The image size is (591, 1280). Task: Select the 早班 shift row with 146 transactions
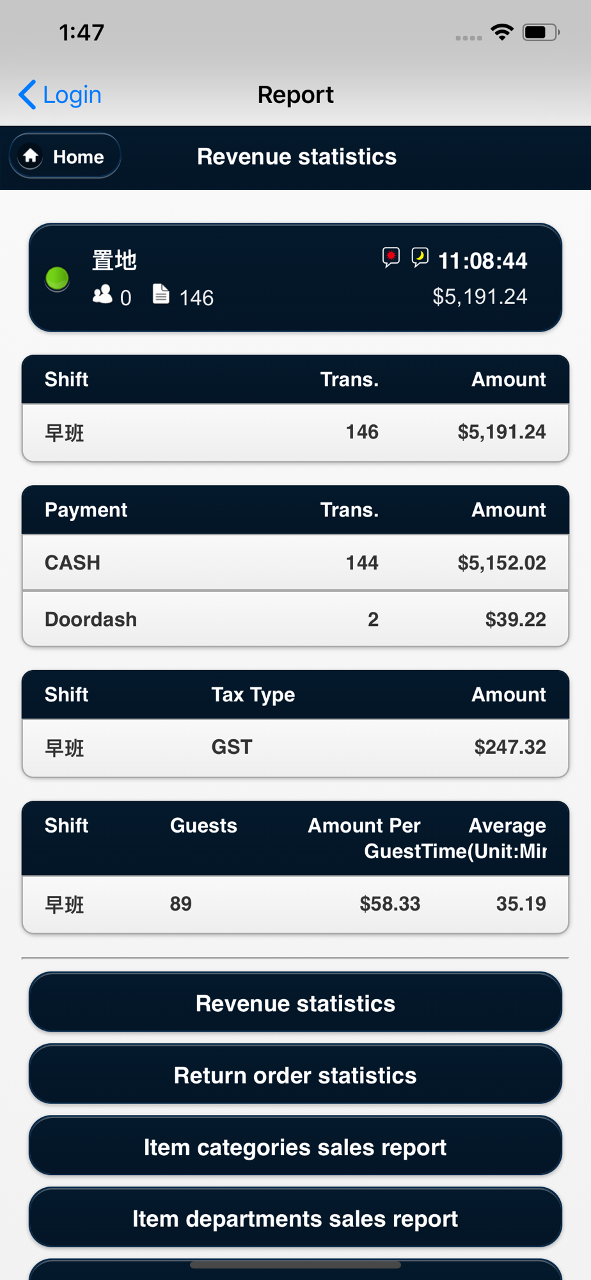tap(295, 433)
